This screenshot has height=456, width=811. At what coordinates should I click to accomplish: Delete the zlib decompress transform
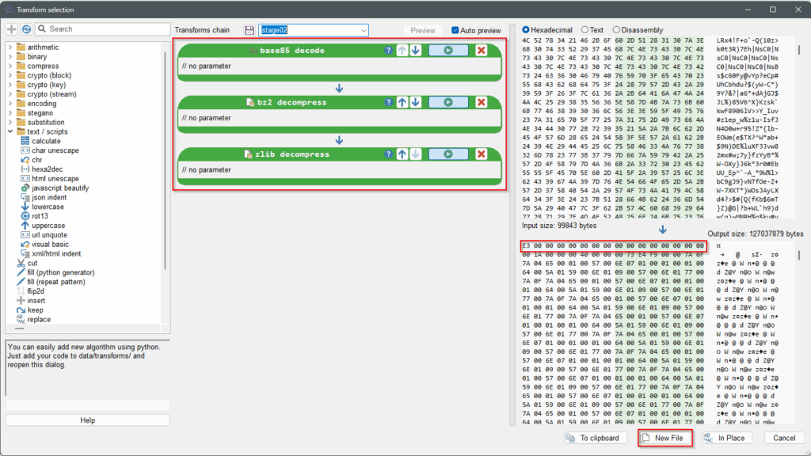tap(481, 154)
